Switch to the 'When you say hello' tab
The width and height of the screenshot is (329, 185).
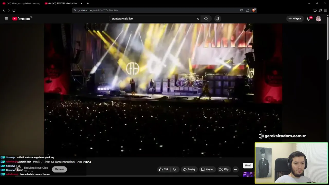21,3
